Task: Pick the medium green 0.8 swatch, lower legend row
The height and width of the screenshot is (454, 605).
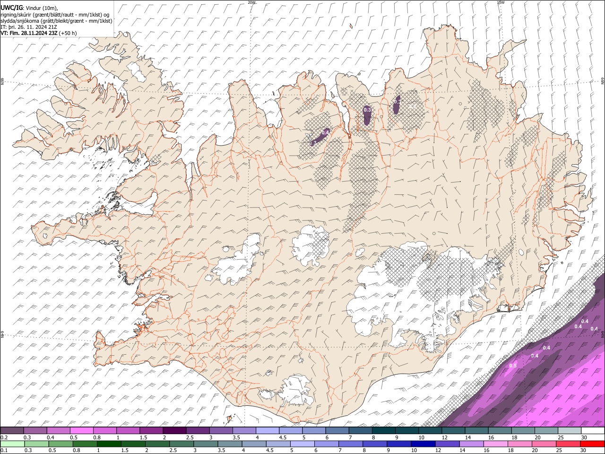Action: pyautogui.click(x=85, y=444)
